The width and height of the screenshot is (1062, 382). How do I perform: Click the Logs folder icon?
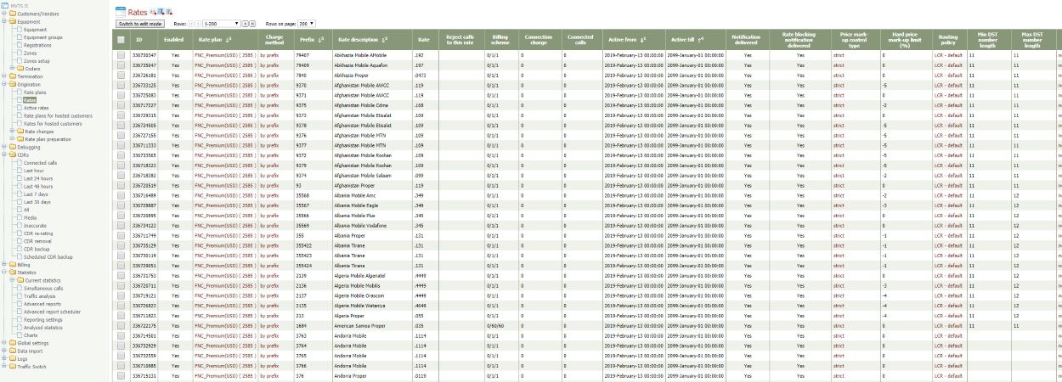click(x=13, y=358)
